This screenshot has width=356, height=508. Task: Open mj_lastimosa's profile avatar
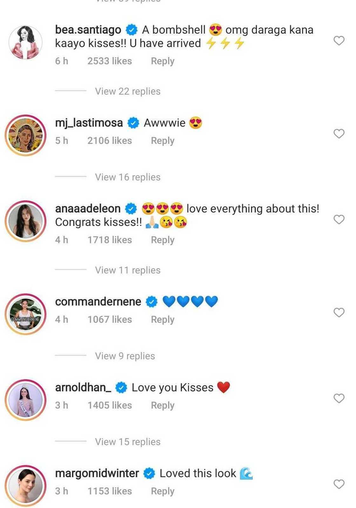click(x=25, y=135)
